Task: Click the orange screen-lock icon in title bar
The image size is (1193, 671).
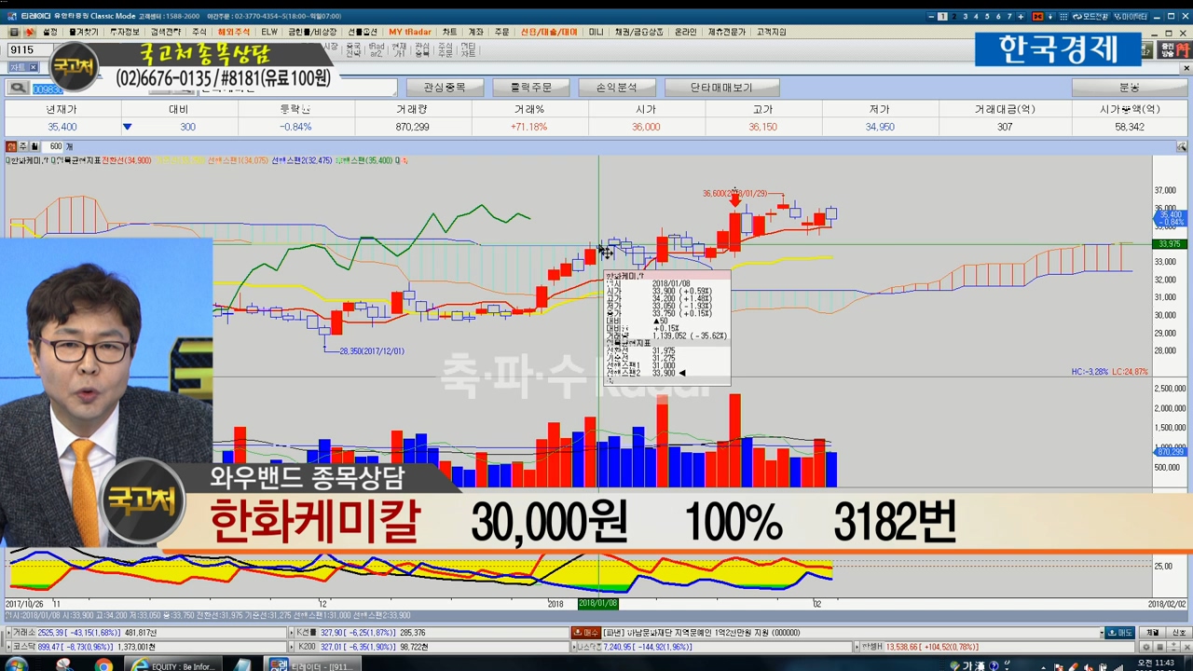Action: (x=1037, y=17)
